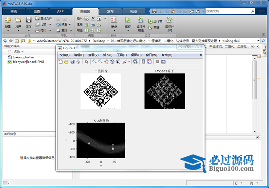Open the Brush color dropdown arrow
The height and width of the screenshot is (188, 269).
pos(129,62)
